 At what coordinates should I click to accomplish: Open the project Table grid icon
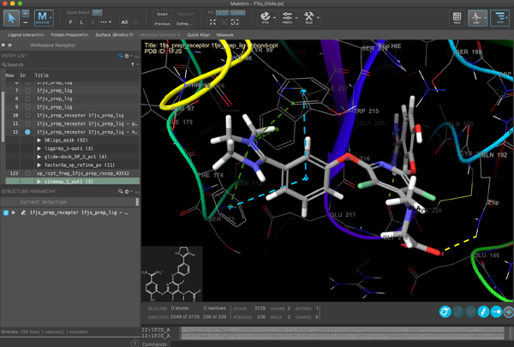pyautogui.click(x=457, y=18)
